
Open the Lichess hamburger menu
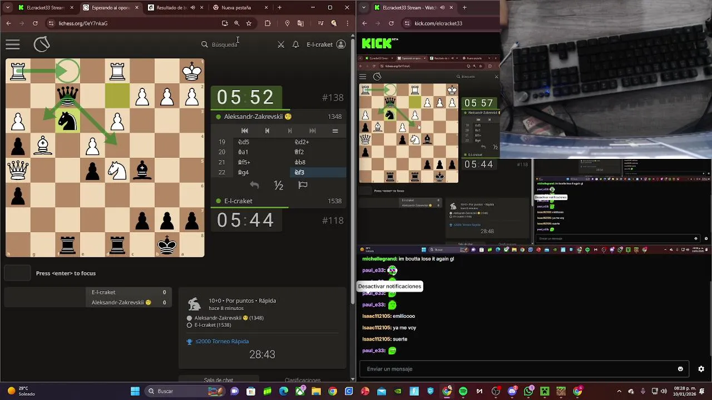click(x=13, y=44)
